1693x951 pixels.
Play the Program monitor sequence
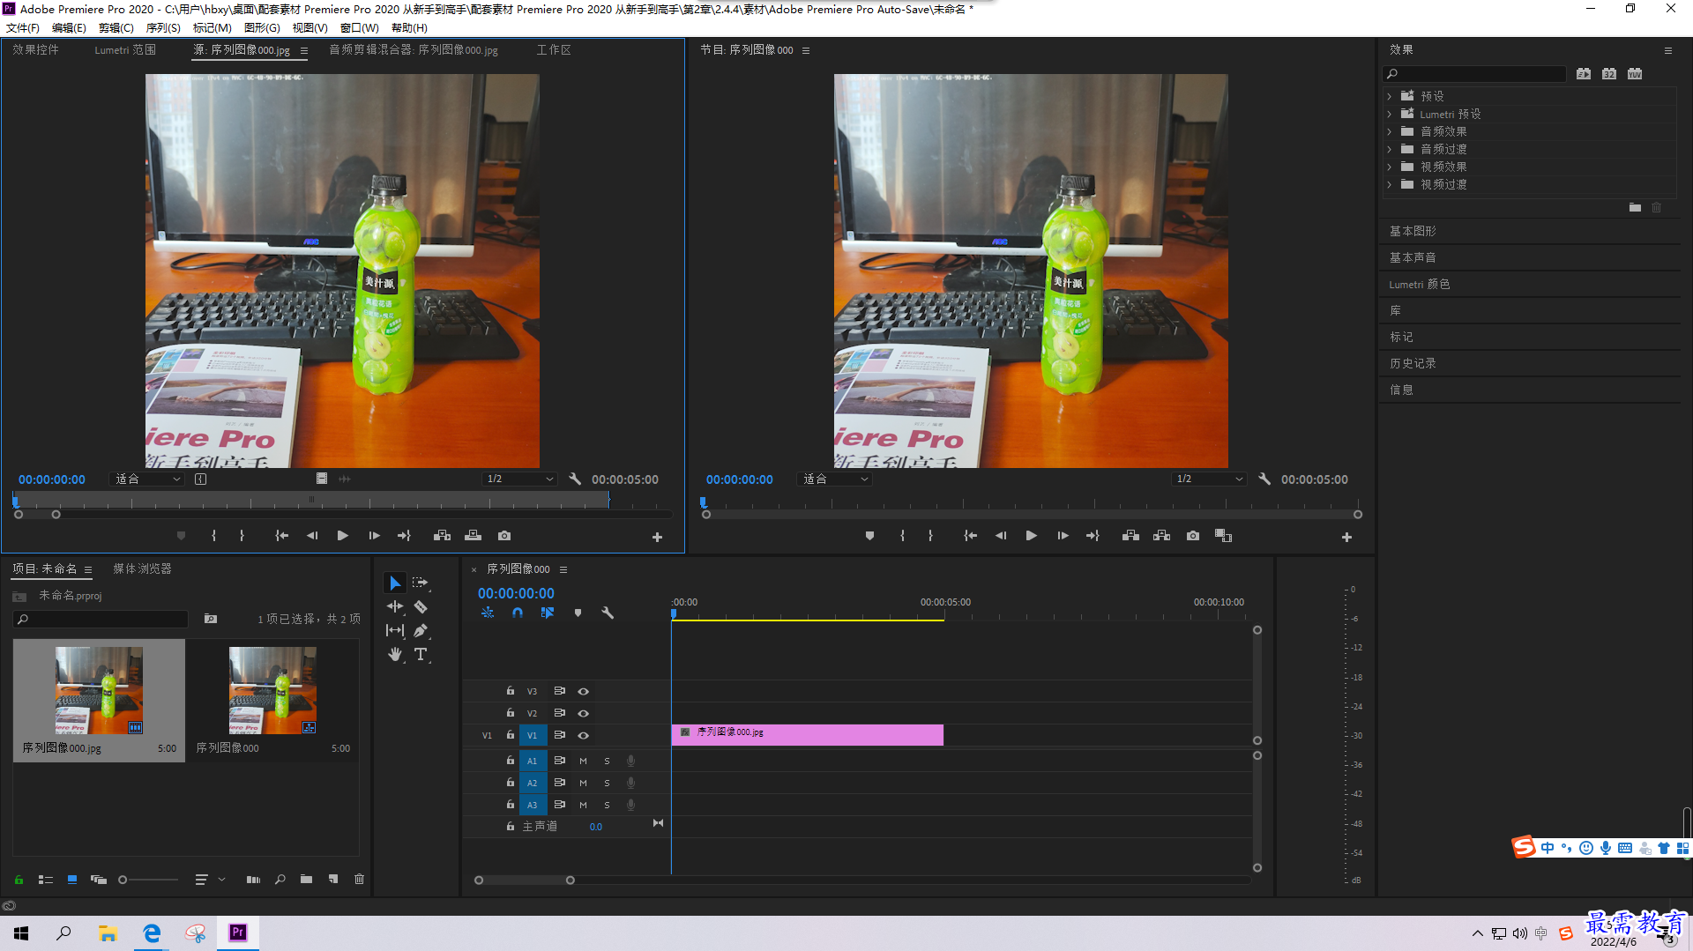click(x=1031, y=536)
